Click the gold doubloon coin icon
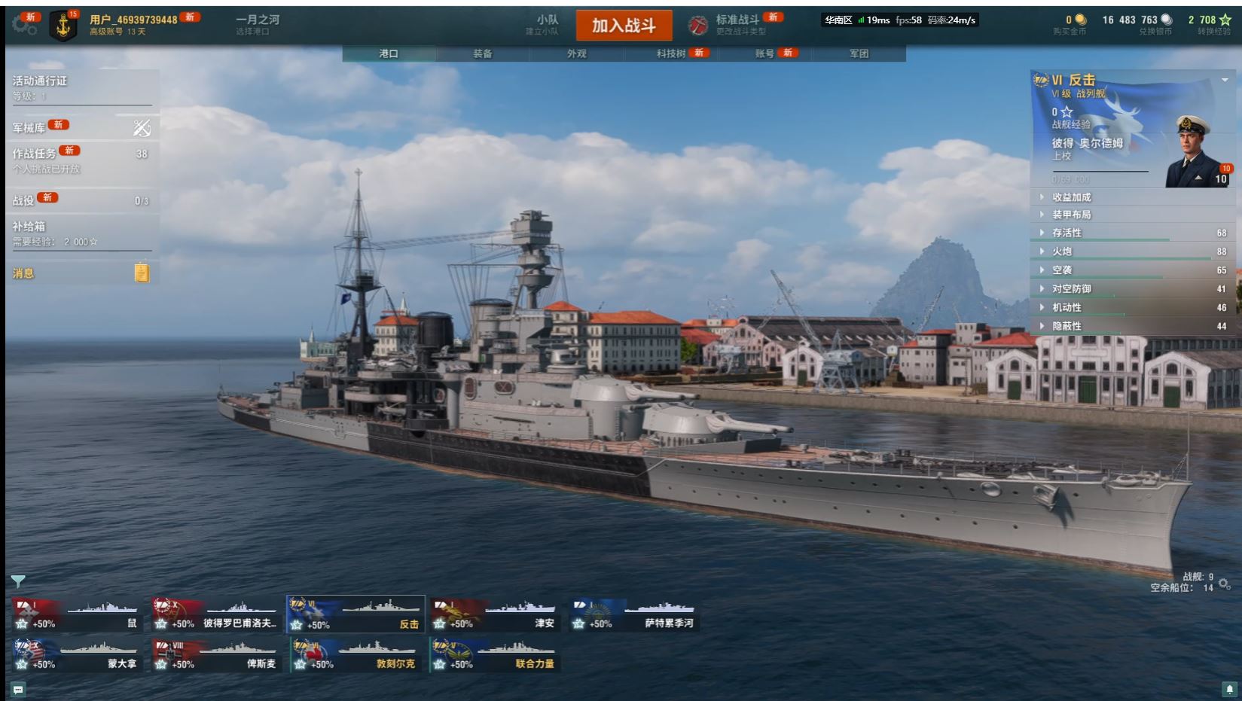 point(1081,20)
